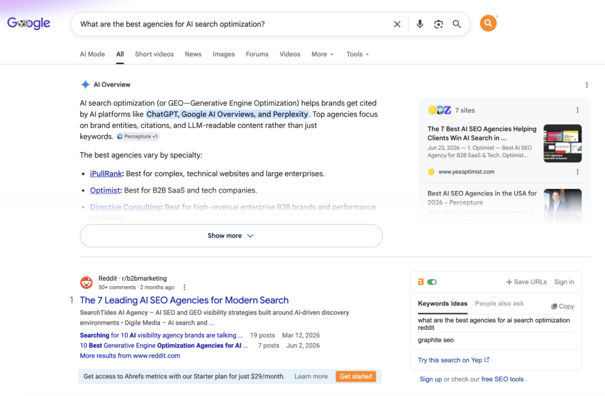
Task: Open the Directive Consulting link
Action: [125, 207]
